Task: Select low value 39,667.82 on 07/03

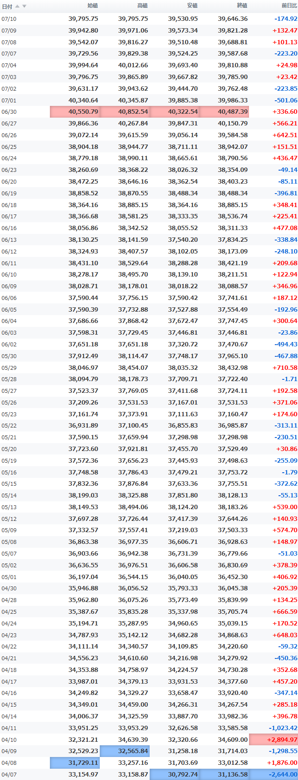Action: 183,77
